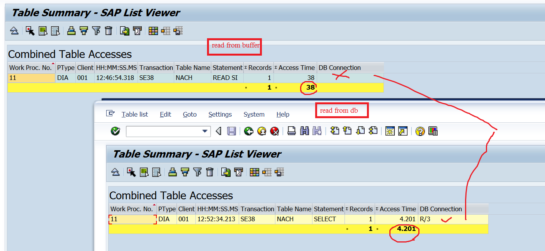The image size is (545, 251).
Task: Export the list via the green export icon
Action: pos(226,172)
